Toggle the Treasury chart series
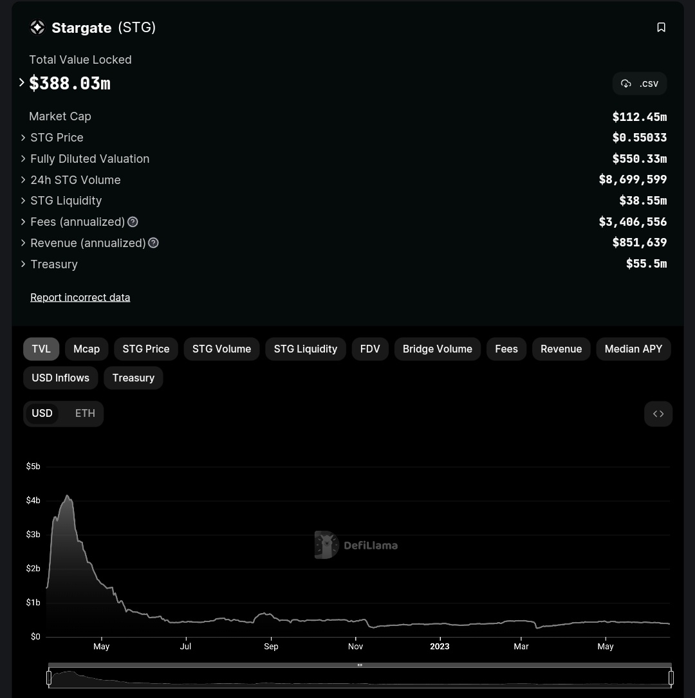The image size is (695, 698). (133, 378)
